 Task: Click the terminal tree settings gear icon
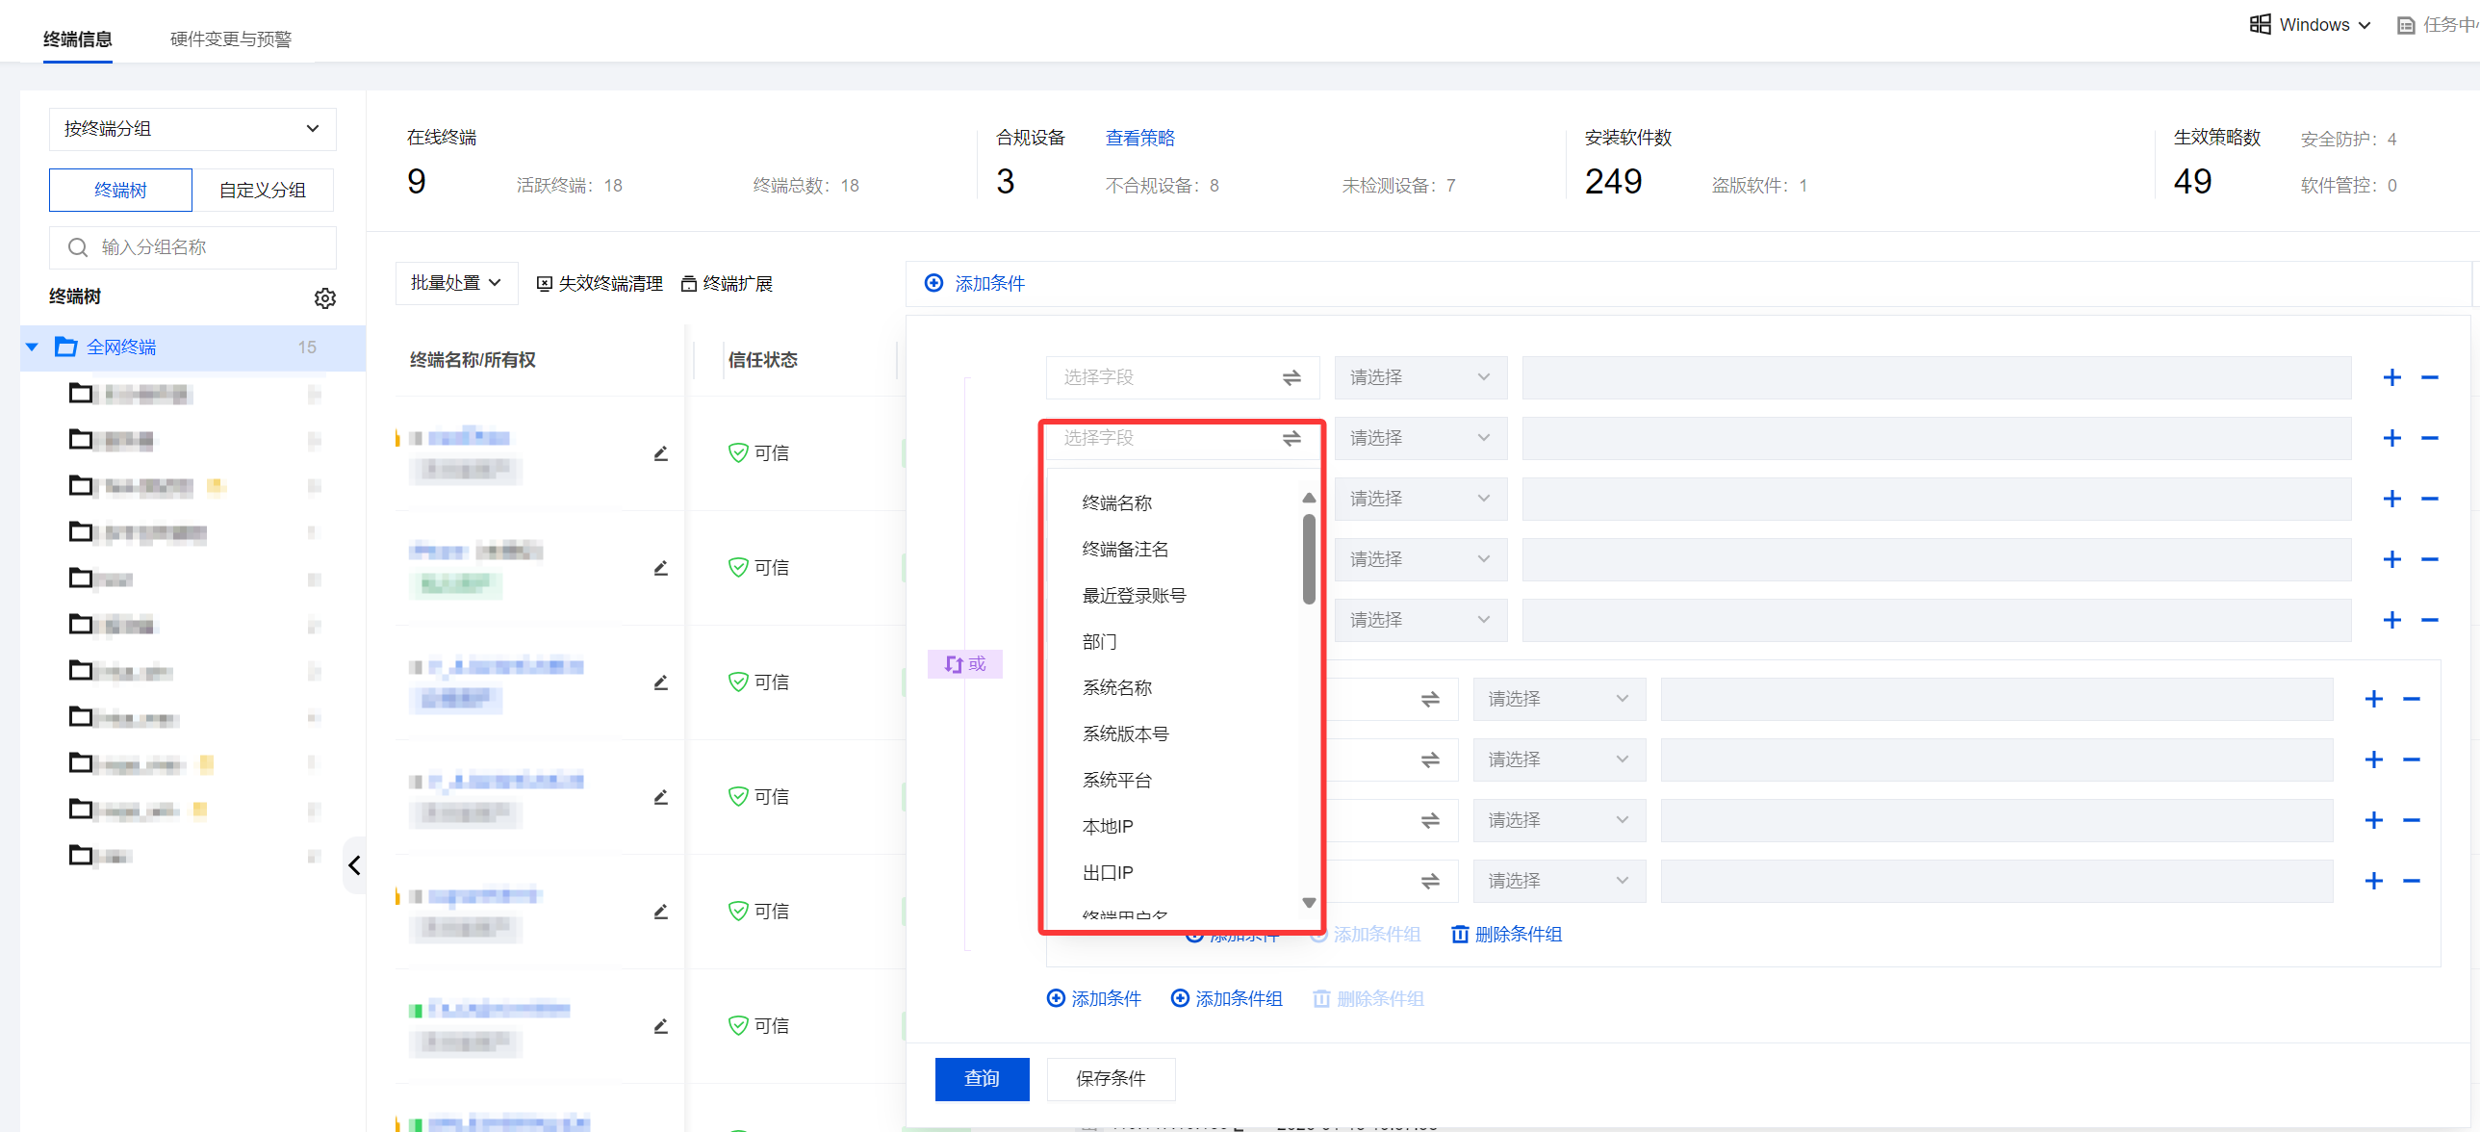point(324,297)
